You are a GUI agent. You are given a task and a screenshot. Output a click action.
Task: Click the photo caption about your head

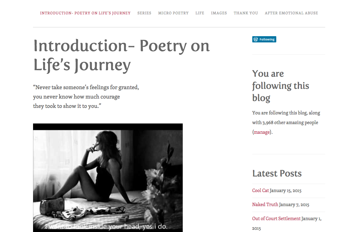106,226
